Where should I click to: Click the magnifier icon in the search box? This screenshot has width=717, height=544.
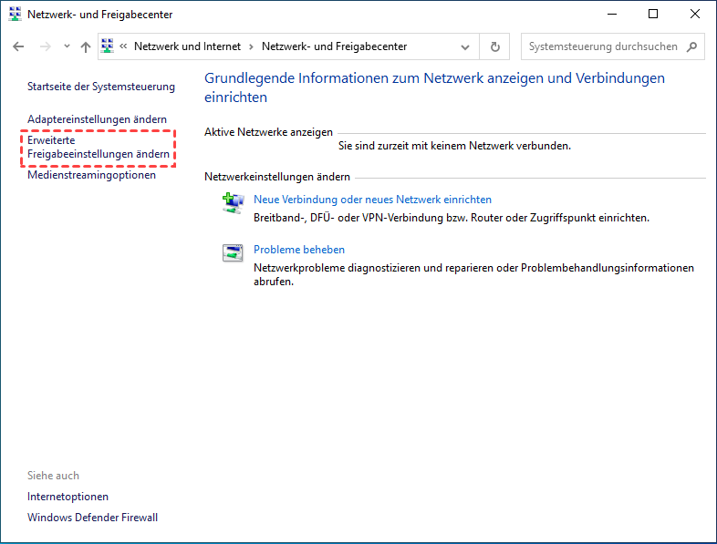[692, 46]
